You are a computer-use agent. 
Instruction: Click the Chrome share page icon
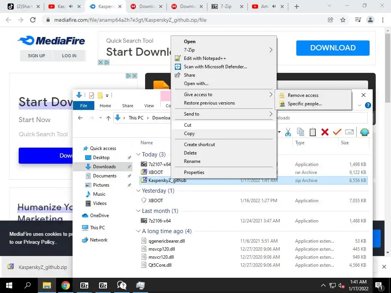[330, 20]
